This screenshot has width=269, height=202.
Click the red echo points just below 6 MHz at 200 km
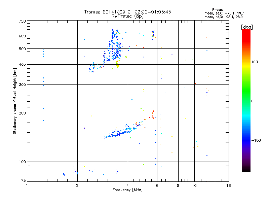click(152, 115)
